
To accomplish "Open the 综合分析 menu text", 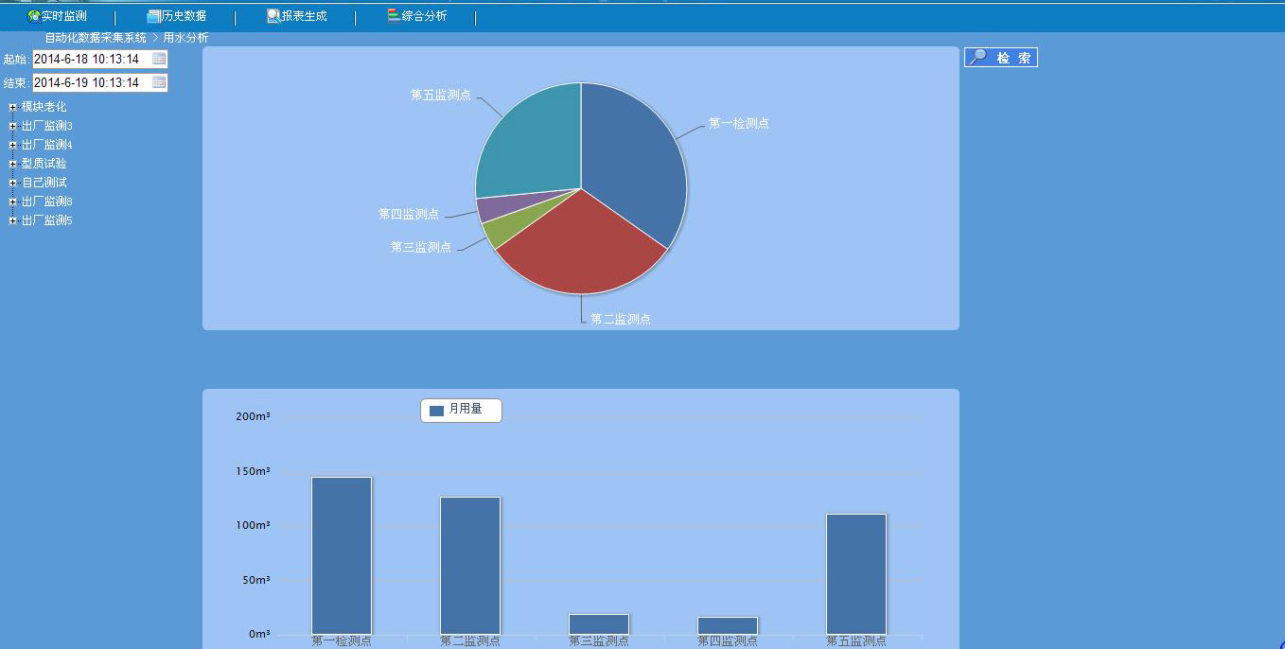I will tap(424, 16).
